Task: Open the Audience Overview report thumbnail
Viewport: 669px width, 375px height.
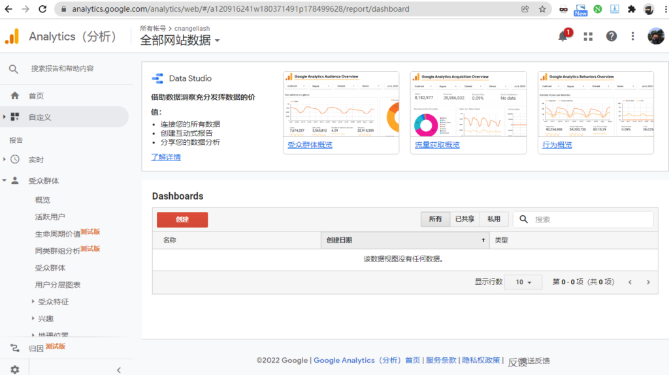Action: [x=341, y=105]
